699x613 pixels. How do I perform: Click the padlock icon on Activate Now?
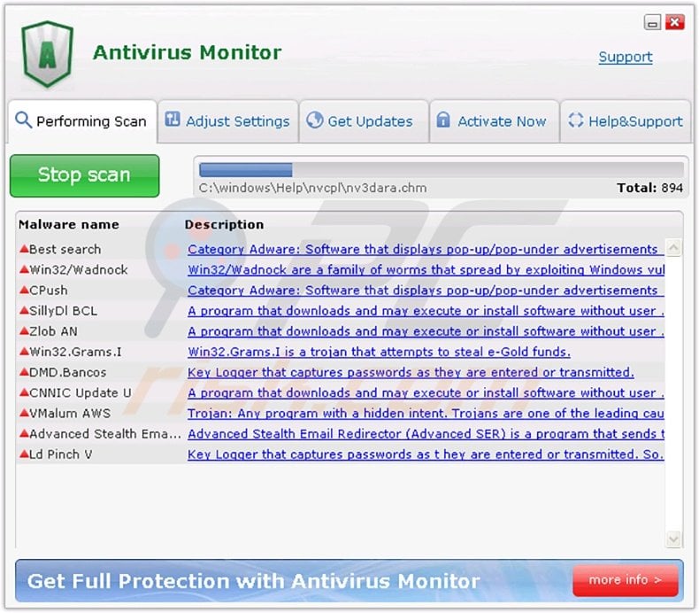pyautogui.click(x=442, y=120)
